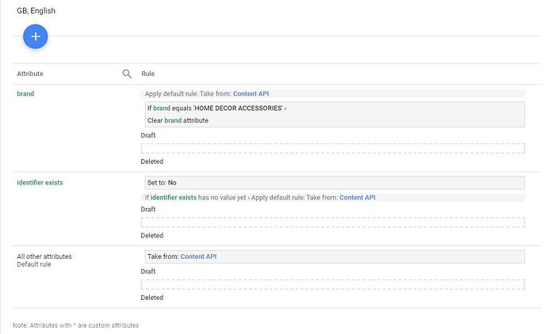Click Content API link in default rule row
The width and height of the screenshot is (547, 334).
click(x=198, y=256)
